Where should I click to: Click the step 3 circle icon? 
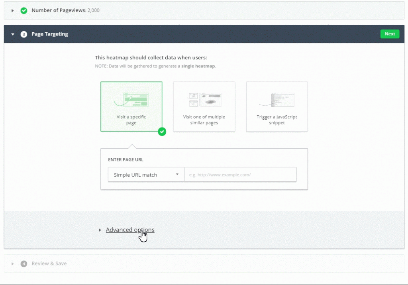click(24, 34)
